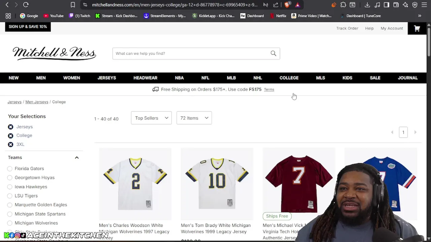
Task: Open the COLLEGE navigation menu
Action: point(289,78)
